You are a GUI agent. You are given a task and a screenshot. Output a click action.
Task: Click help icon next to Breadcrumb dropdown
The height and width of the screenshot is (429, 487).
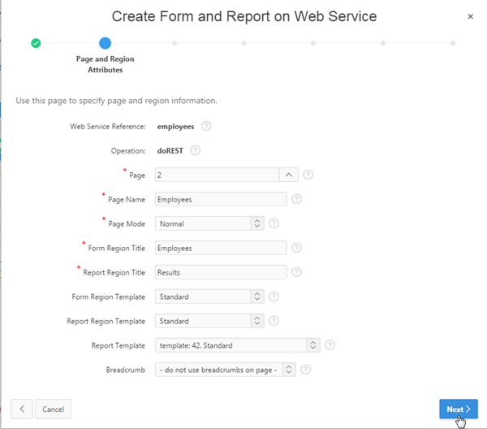click(306, 370)
